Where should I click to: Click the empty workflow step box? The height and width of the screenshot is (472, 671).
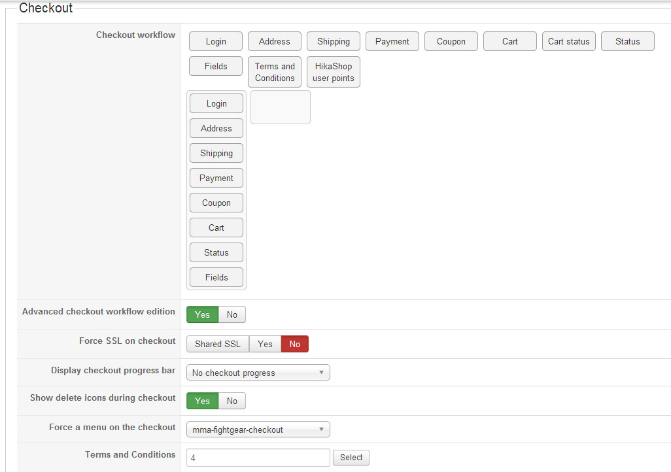[x=281, y=107]
